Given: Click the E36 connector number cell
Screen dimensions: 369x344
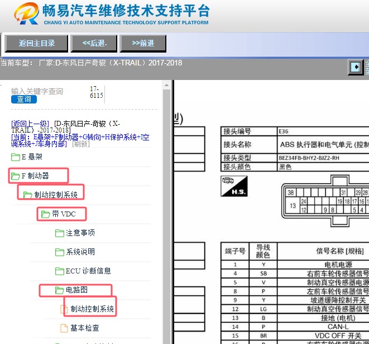Looking at the screenshot, I should pyautogui.click(x=323, y=131).
